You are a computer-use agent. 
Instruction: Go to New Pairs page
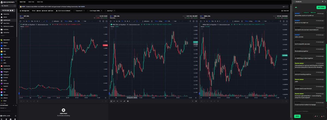pos(8,23)
